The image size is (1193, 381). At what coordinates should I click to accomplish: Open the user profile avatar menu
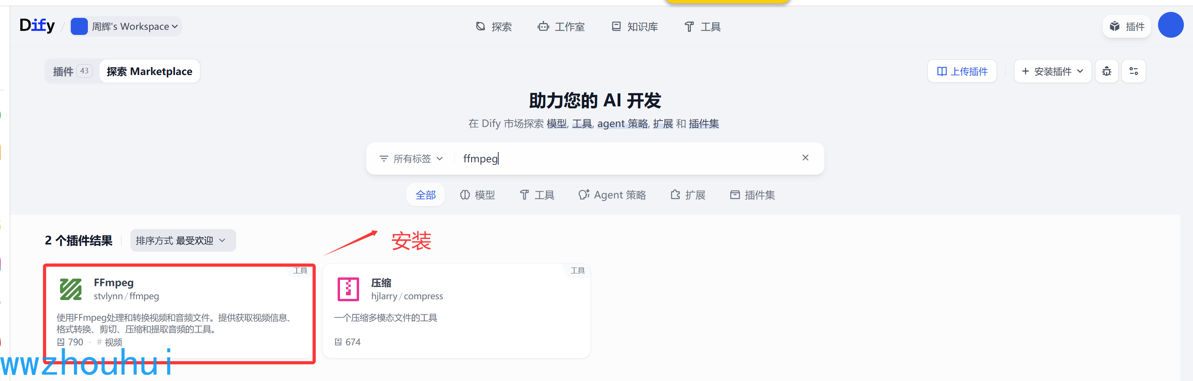(1170, 25)
